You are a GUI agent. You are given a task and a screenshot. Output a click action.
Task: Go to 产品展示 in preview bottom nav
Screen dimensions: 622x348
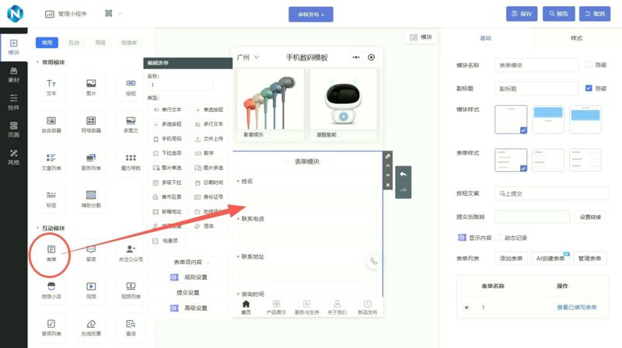276,307
